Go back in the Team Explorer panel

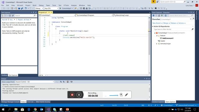(153, 16)
